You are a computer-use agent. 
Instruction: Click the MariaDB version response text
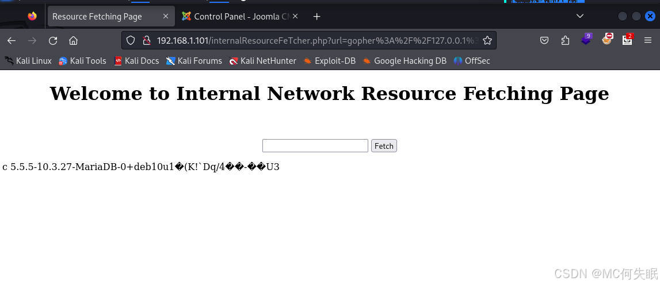tap(141, 167)
